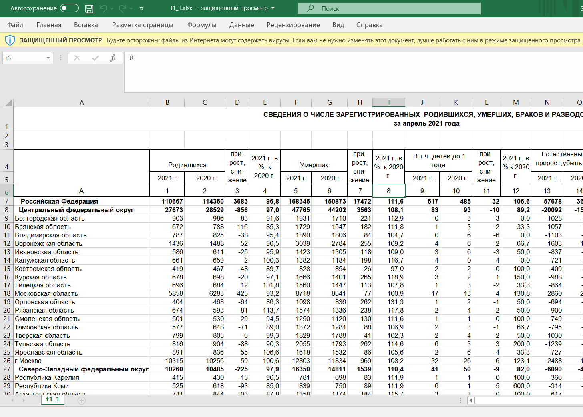This screenshot has width=583, height=417.
Task: Switch to the Главная tab
Action: [x=49, y=25]
